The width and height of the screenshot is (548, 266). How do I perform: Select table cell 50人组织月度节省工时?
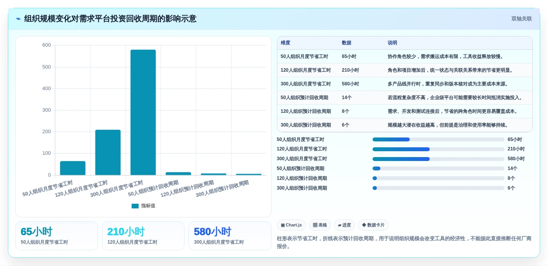(304, 56)
